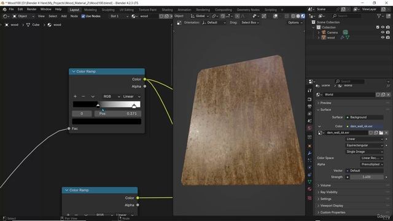Hide wood object with eye icon
This screenshot has width=393, height=221.
(x=383, y=37)
